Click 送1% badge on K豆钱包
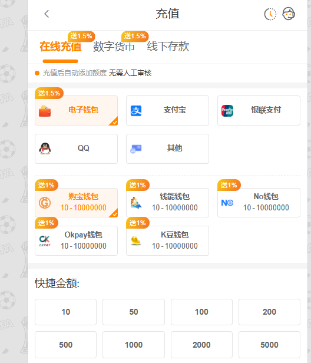 pyautogui.click(x=138, y=223)
